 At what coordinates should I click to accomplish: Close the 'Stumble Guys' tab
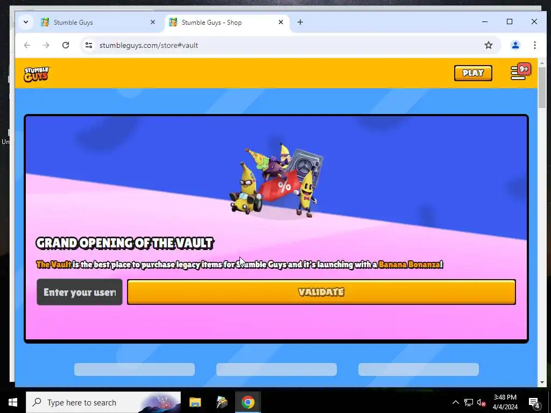(152, 22)
